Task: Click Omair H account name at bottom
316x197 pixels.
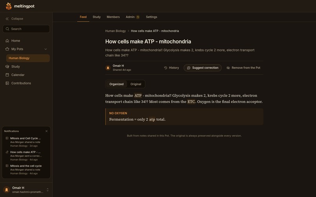Action: click(18, 188)
